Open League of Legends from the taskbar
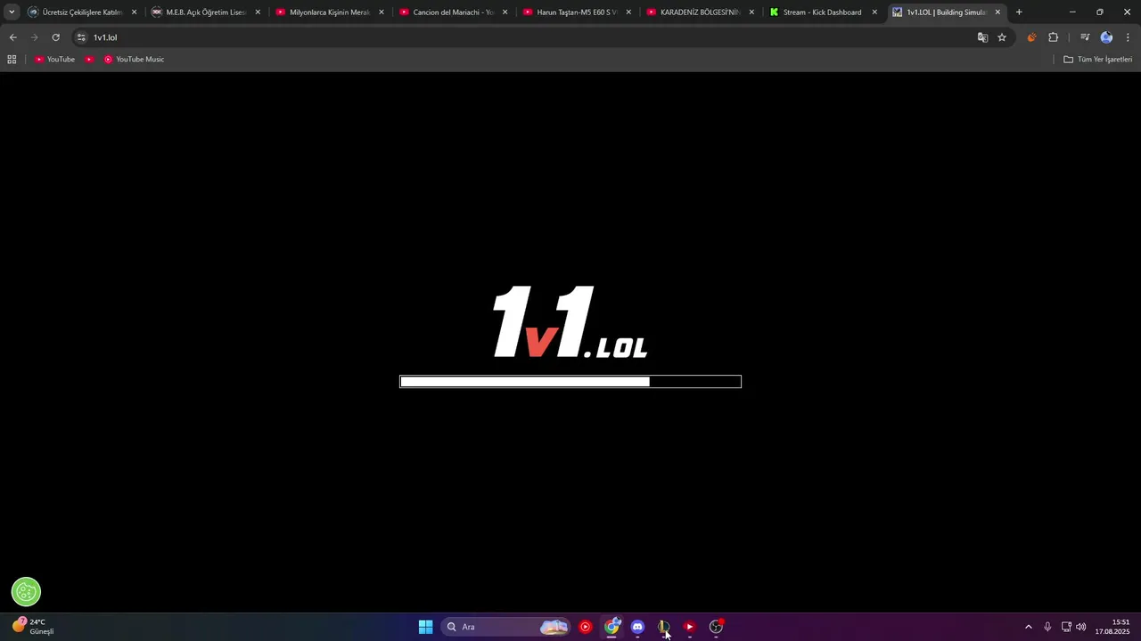1141x641 pixels. point(663,627)
